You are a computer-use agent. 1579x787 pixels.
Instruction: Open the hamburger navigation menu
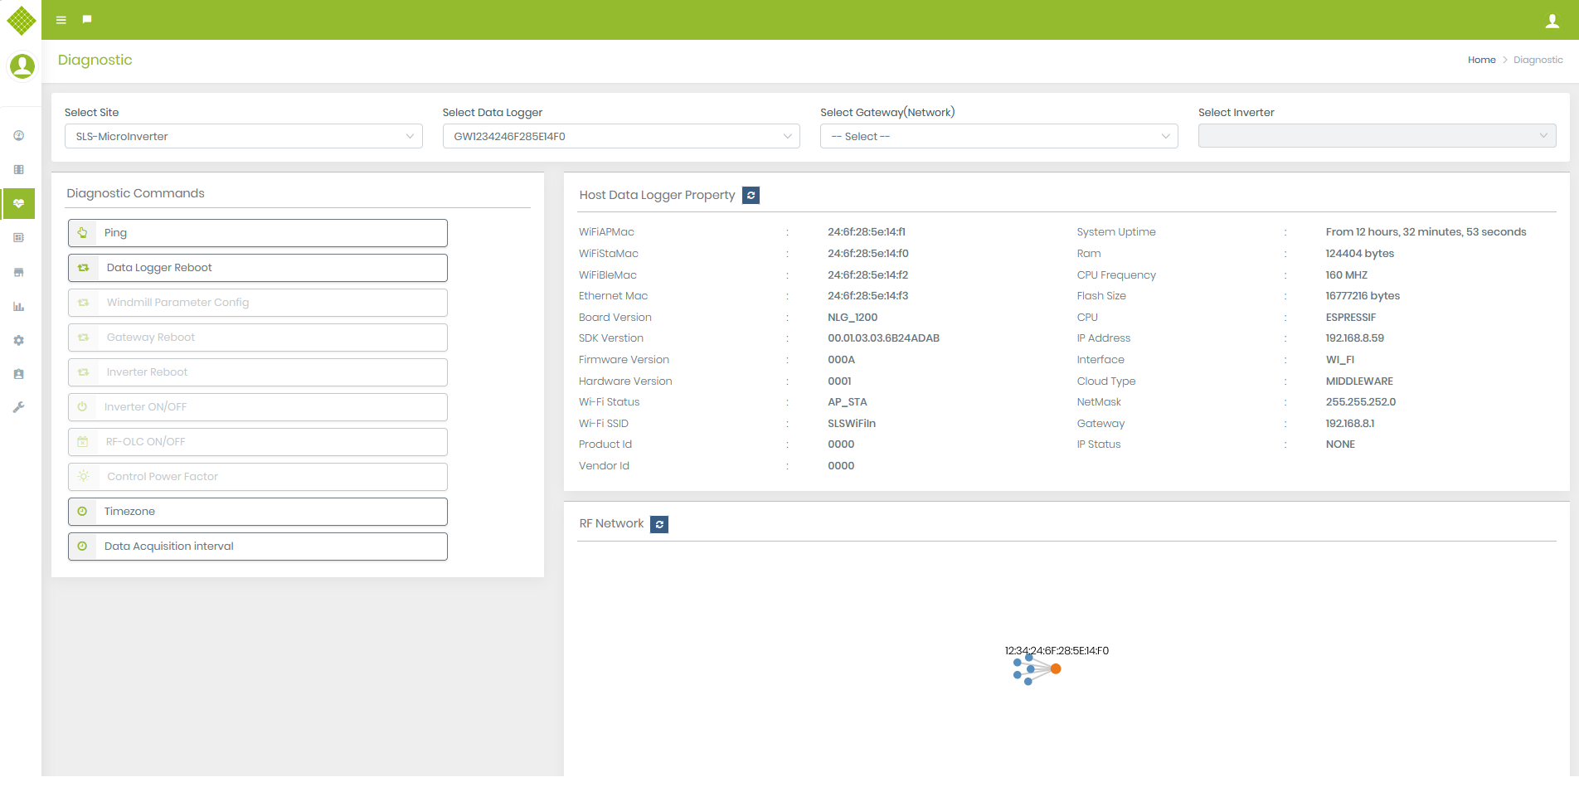point(61,19)
